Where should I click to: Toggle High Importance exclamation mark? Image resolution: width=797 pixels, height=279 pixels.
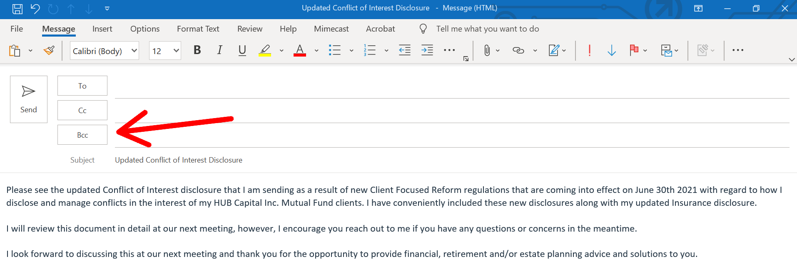point(589,51)
